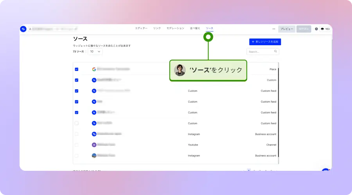Screen dimensions: 352x195
Task: Check the Youtube Channel source checkbox
Action: [77, 145]
